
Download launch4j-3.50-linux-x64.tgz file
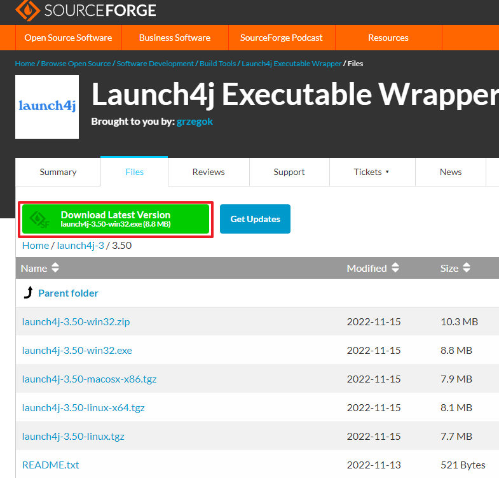point(83,407)
